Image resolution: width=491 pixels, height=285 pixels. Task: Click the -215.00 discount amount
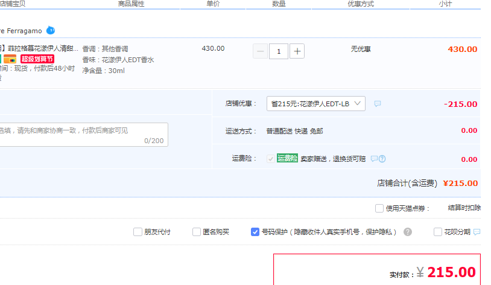click(x=461, y=104)
